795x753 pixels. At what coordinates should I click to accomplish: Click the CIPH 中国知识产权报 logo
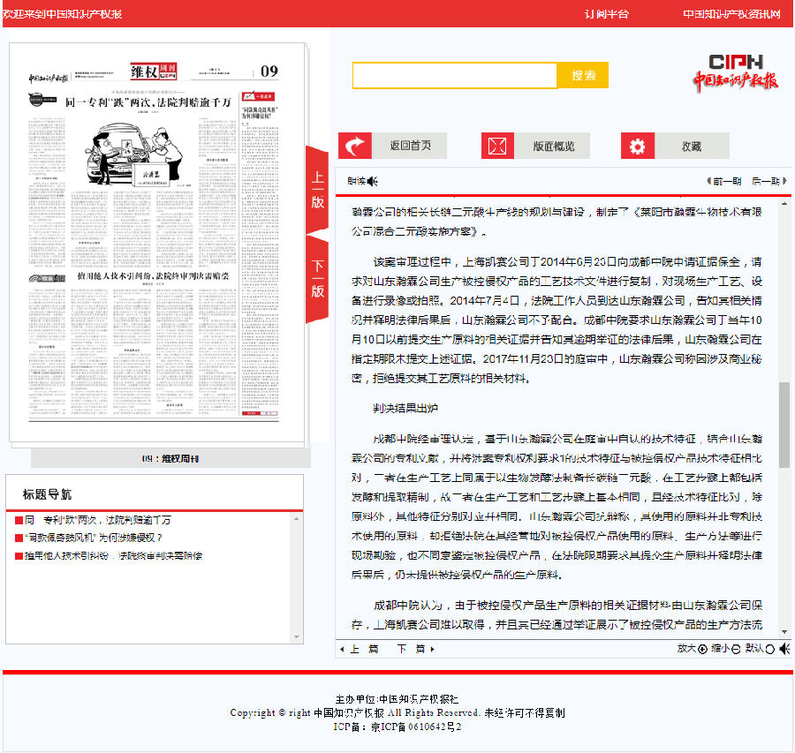(735, 72)
